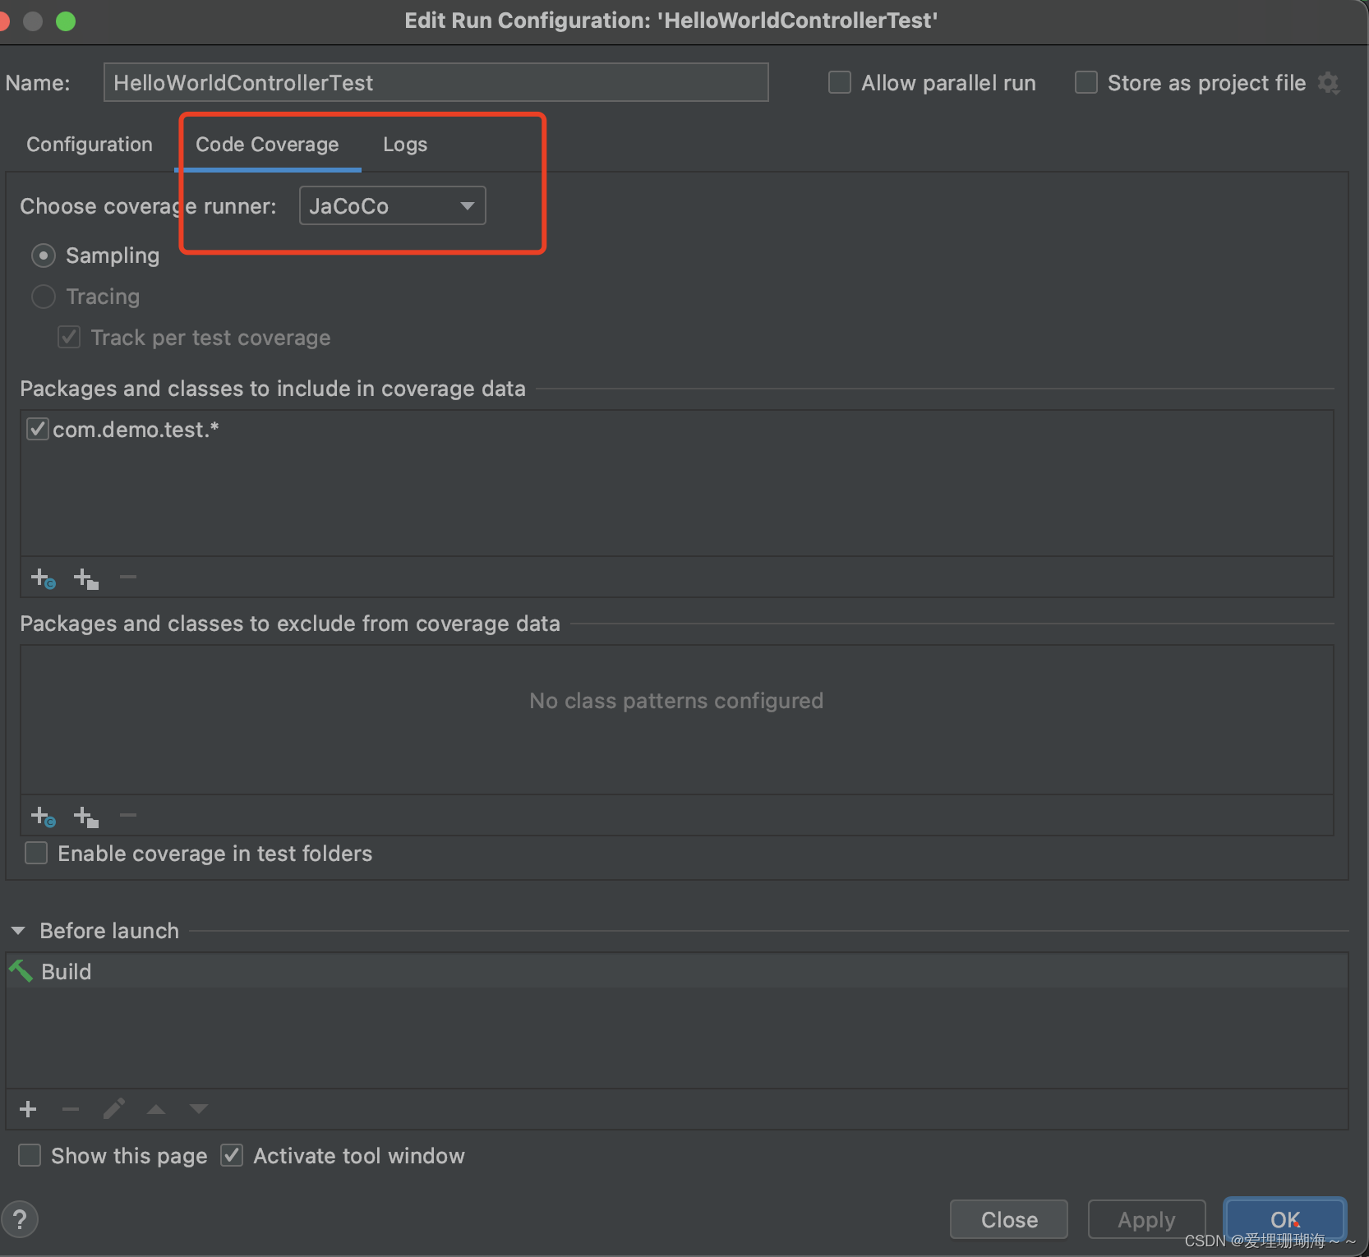Click the gray minimize window button
The width and height of the screenshot is (1369, 1257).
[33, 21]
